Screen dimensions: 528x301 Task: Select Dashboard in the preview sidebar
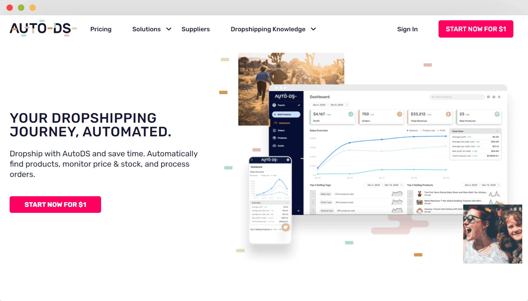pos(283,123)
